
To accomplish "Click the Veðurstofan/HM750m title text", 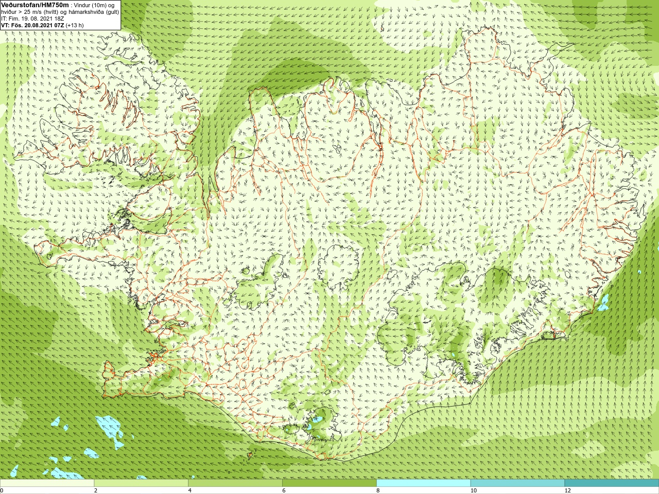I will (x=34, y=5).
